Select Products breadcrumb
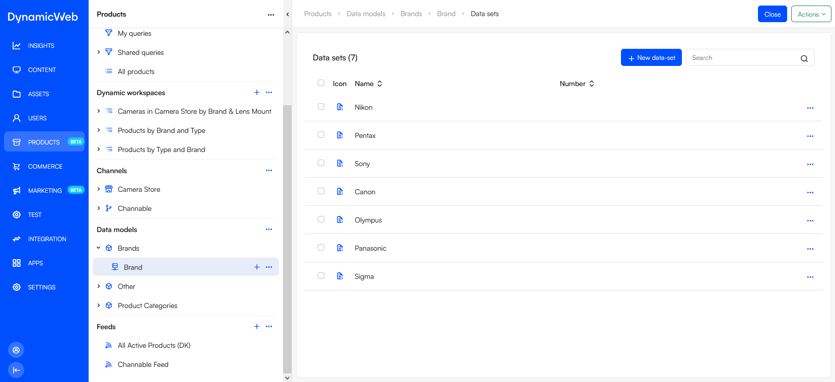Image resolution: width=835 pixels, height=382 pixels. (x=318, y=14)
